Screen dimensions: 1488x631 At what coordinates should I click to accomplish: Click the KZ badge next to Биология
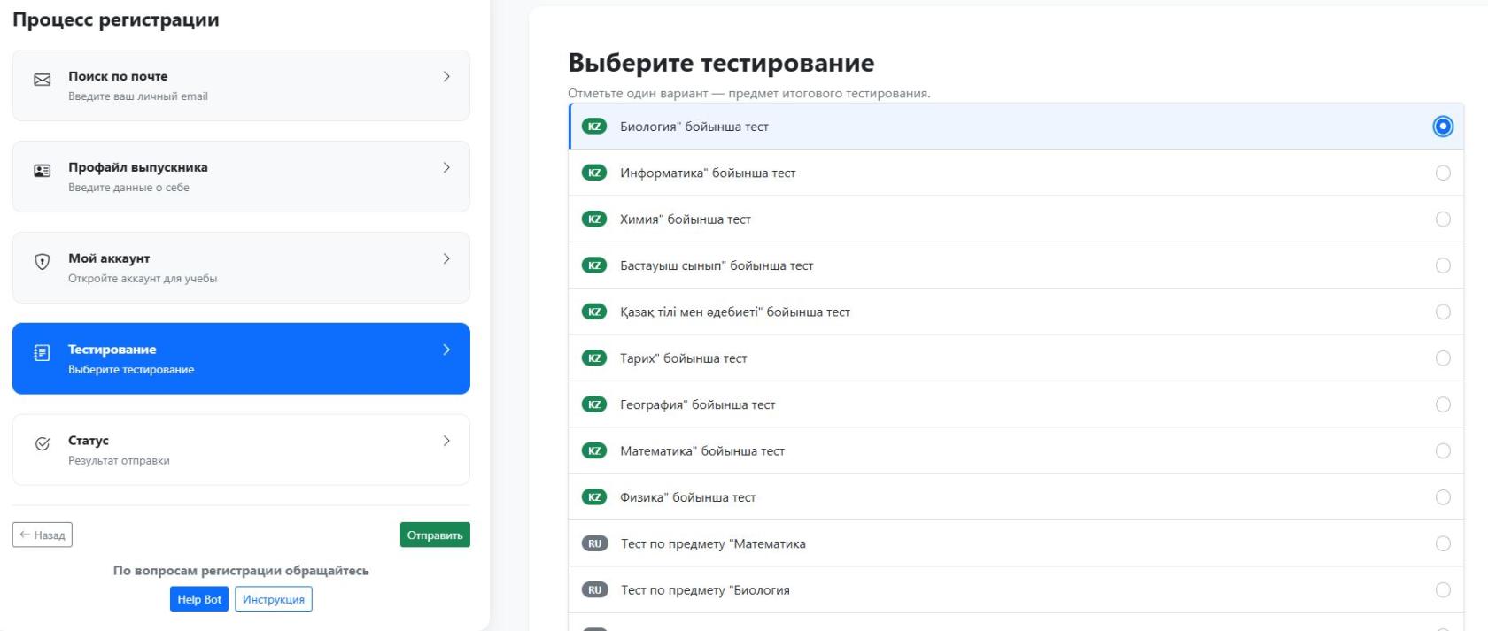(594, 127)
